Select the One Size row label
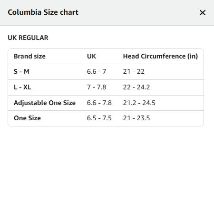This screenshot has height=222, width=214. tap(27, 118)
